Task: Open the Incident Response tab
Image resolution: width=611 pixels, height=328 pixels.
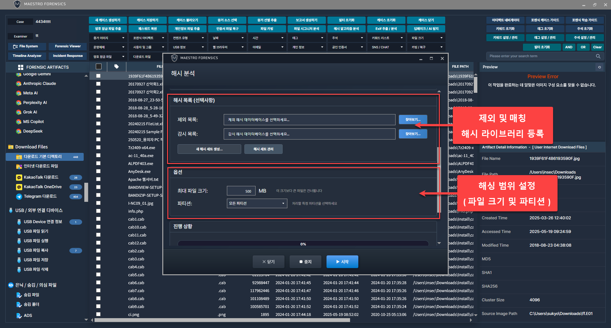Action: (x=68, y=56)
